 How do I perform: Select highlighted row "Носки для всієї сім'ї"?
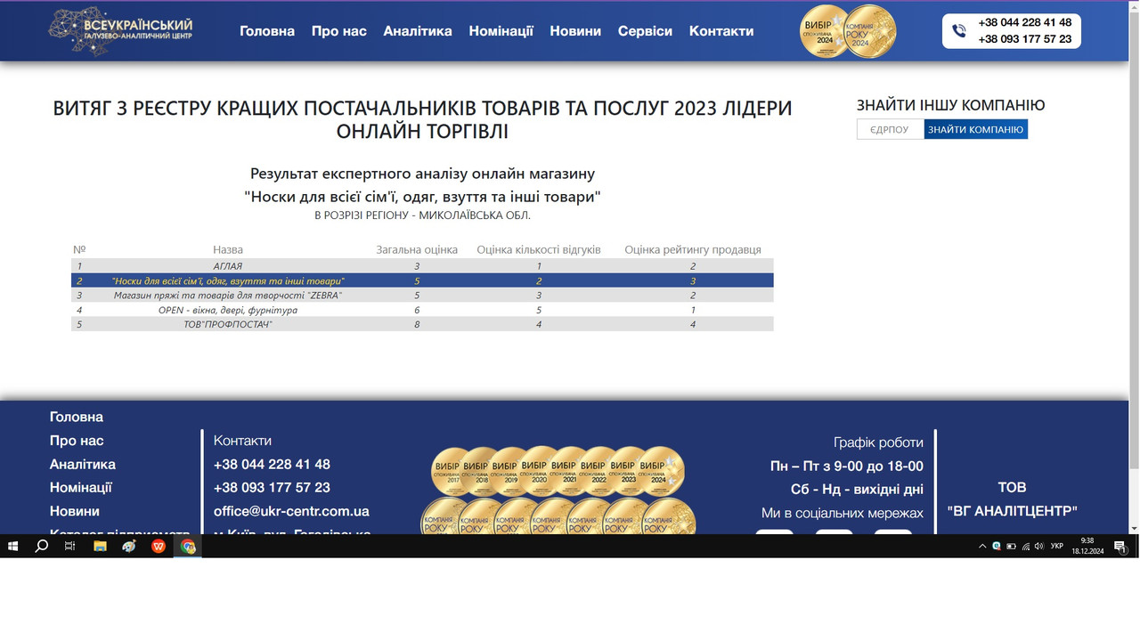(x=422, y=280)
